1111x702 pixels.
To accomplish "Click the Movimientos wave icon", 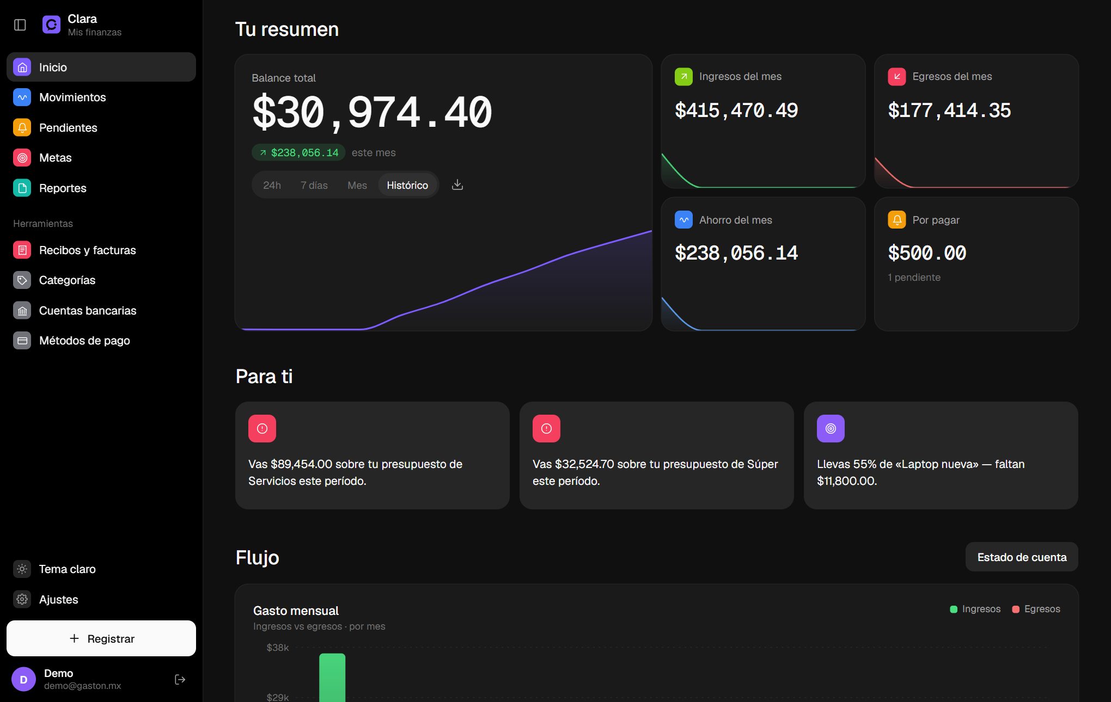I will point(22,97).
